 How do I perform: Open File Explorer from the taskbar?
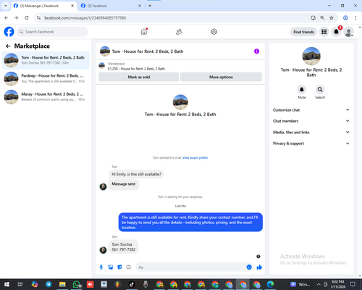[62, 284]
